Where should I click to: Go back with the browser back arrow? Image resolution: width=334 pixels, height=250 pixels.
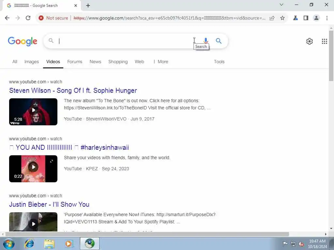click(7, 18)
